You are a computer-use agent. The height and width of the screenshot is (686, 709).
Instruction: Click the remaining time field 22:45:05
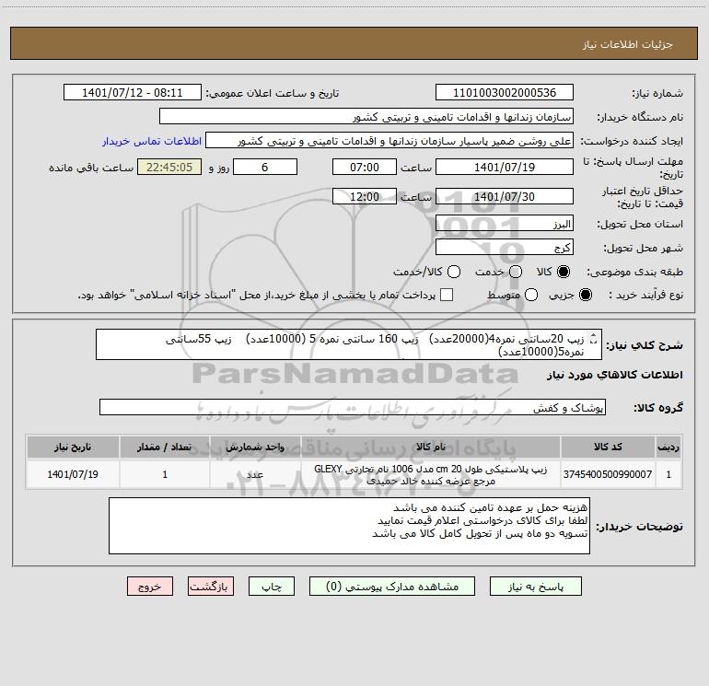click(x=169, y=167)
